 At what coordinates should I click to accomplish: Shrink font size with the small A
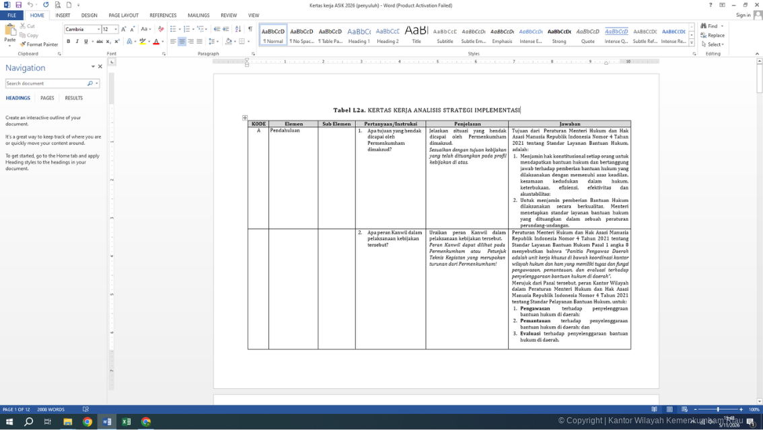132,29
